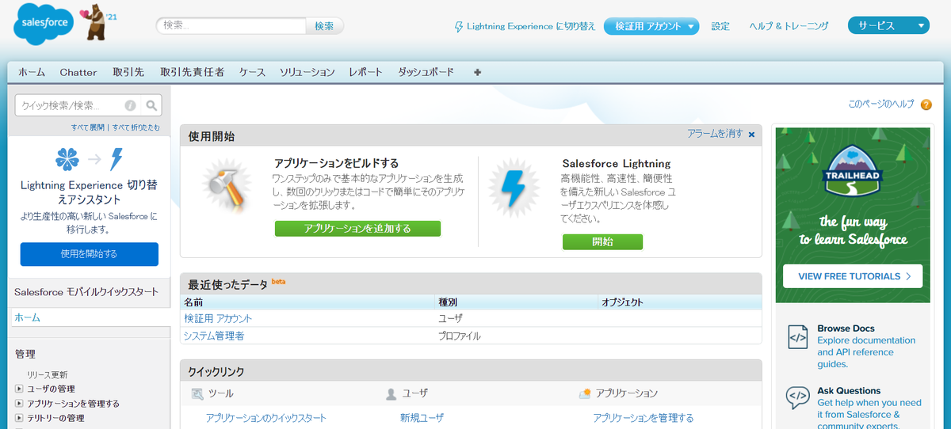Open the 設定 link in header

(x=720, y=26)
